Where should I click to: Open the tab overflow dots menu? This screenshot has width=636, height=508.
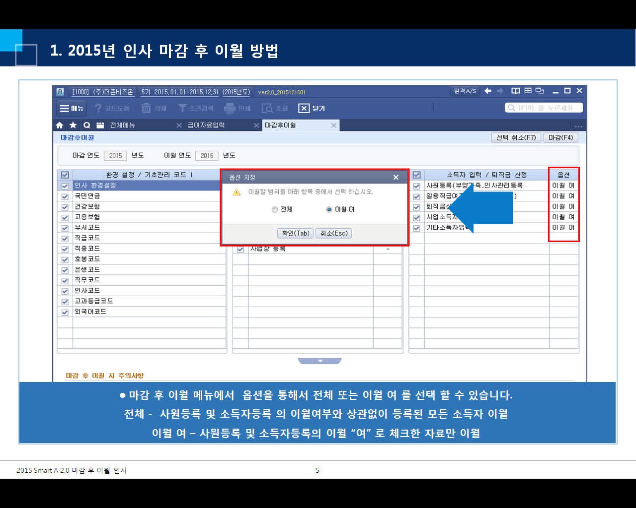coord(578,126)
